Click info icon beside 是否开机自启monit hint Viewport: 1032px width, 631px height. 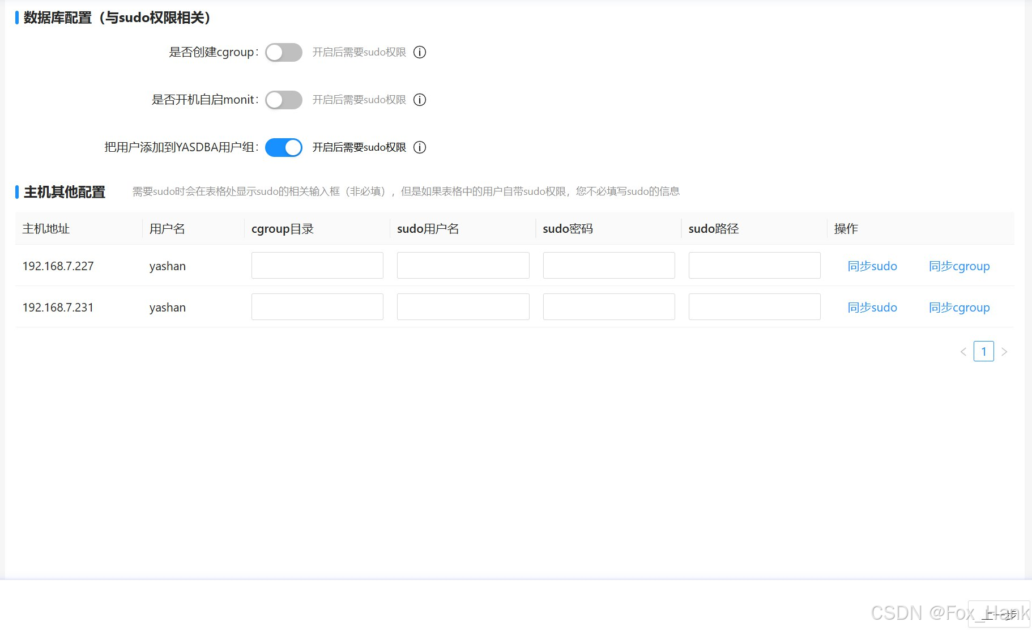420,100
